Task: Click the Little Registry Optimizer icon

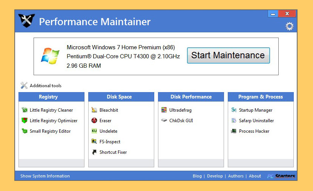Action: coord(25,120)
